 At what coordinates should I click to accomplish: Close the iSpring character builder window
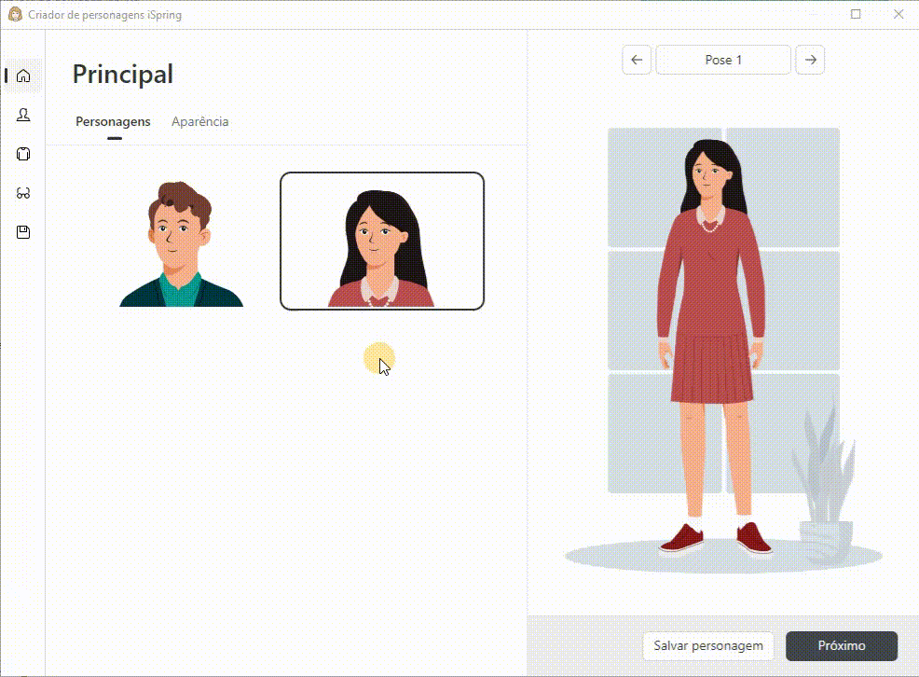898,14
